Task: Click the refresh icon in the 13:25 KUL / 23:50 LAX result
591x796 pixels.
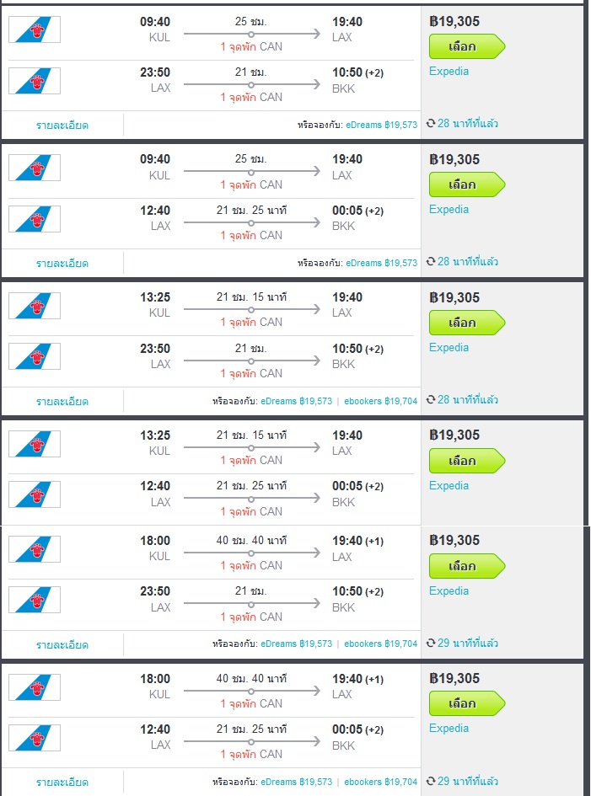Action: [431, 399]
